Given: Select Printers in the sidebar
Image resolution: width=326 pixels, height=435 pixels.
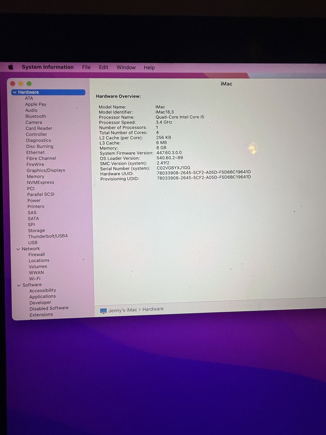Looking at the screenshot, I should pyautogui.click(x=36, y=207).
